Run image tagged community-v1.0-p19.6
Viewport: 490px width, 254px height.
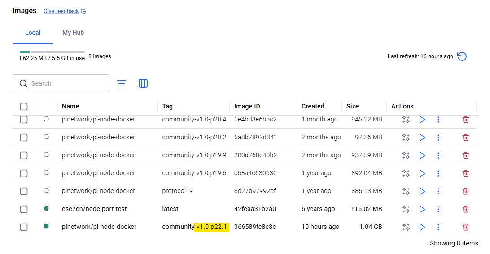click(422, 173)
